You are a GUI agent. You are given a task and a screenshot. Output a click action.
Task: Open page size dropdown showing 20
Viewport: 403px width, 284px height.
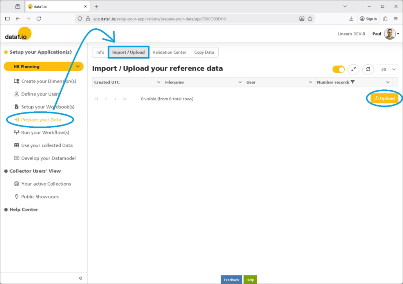pos(388,69)
